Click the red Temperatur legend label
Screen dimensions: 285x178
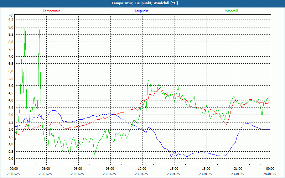click(51, 11)
